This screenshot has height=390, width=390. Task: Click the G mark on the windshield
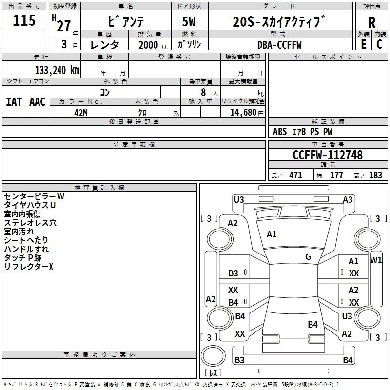[x=308, y=257]
